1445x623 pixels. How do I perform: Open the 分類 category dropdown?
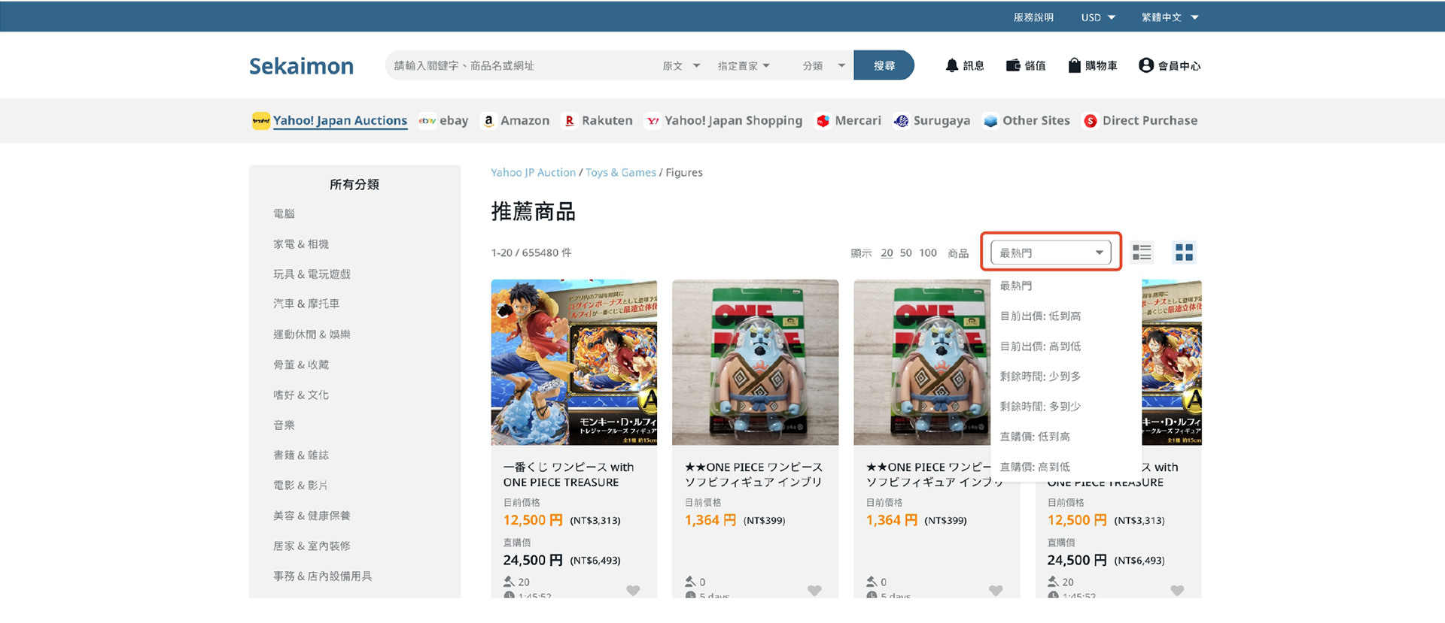(823, 65)
